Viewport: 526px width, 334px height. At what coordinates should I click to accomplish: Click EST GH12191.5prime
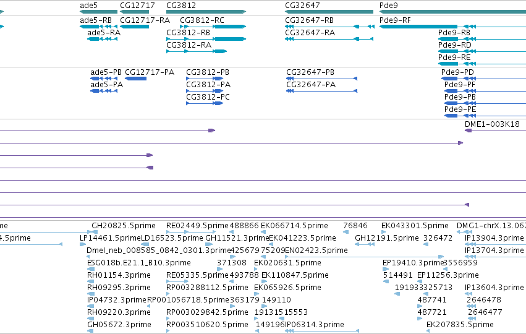pos(387,238)
